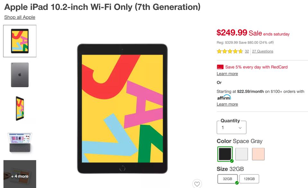This screenshot has width=308, height=188.
Task: Click the five-star rating icons
Action: pos(230,51)
